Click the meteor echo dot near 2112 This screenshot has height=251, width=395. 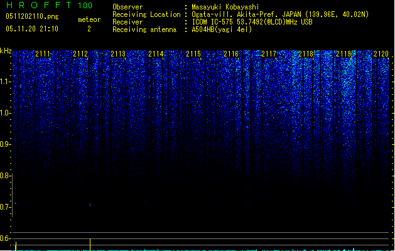tap(90, 205)
